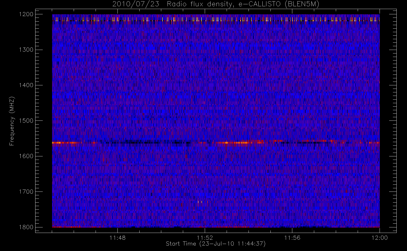Click the 11:52 time tick label
The width and height of the screenshot is (407, 251).
[205, 238]
